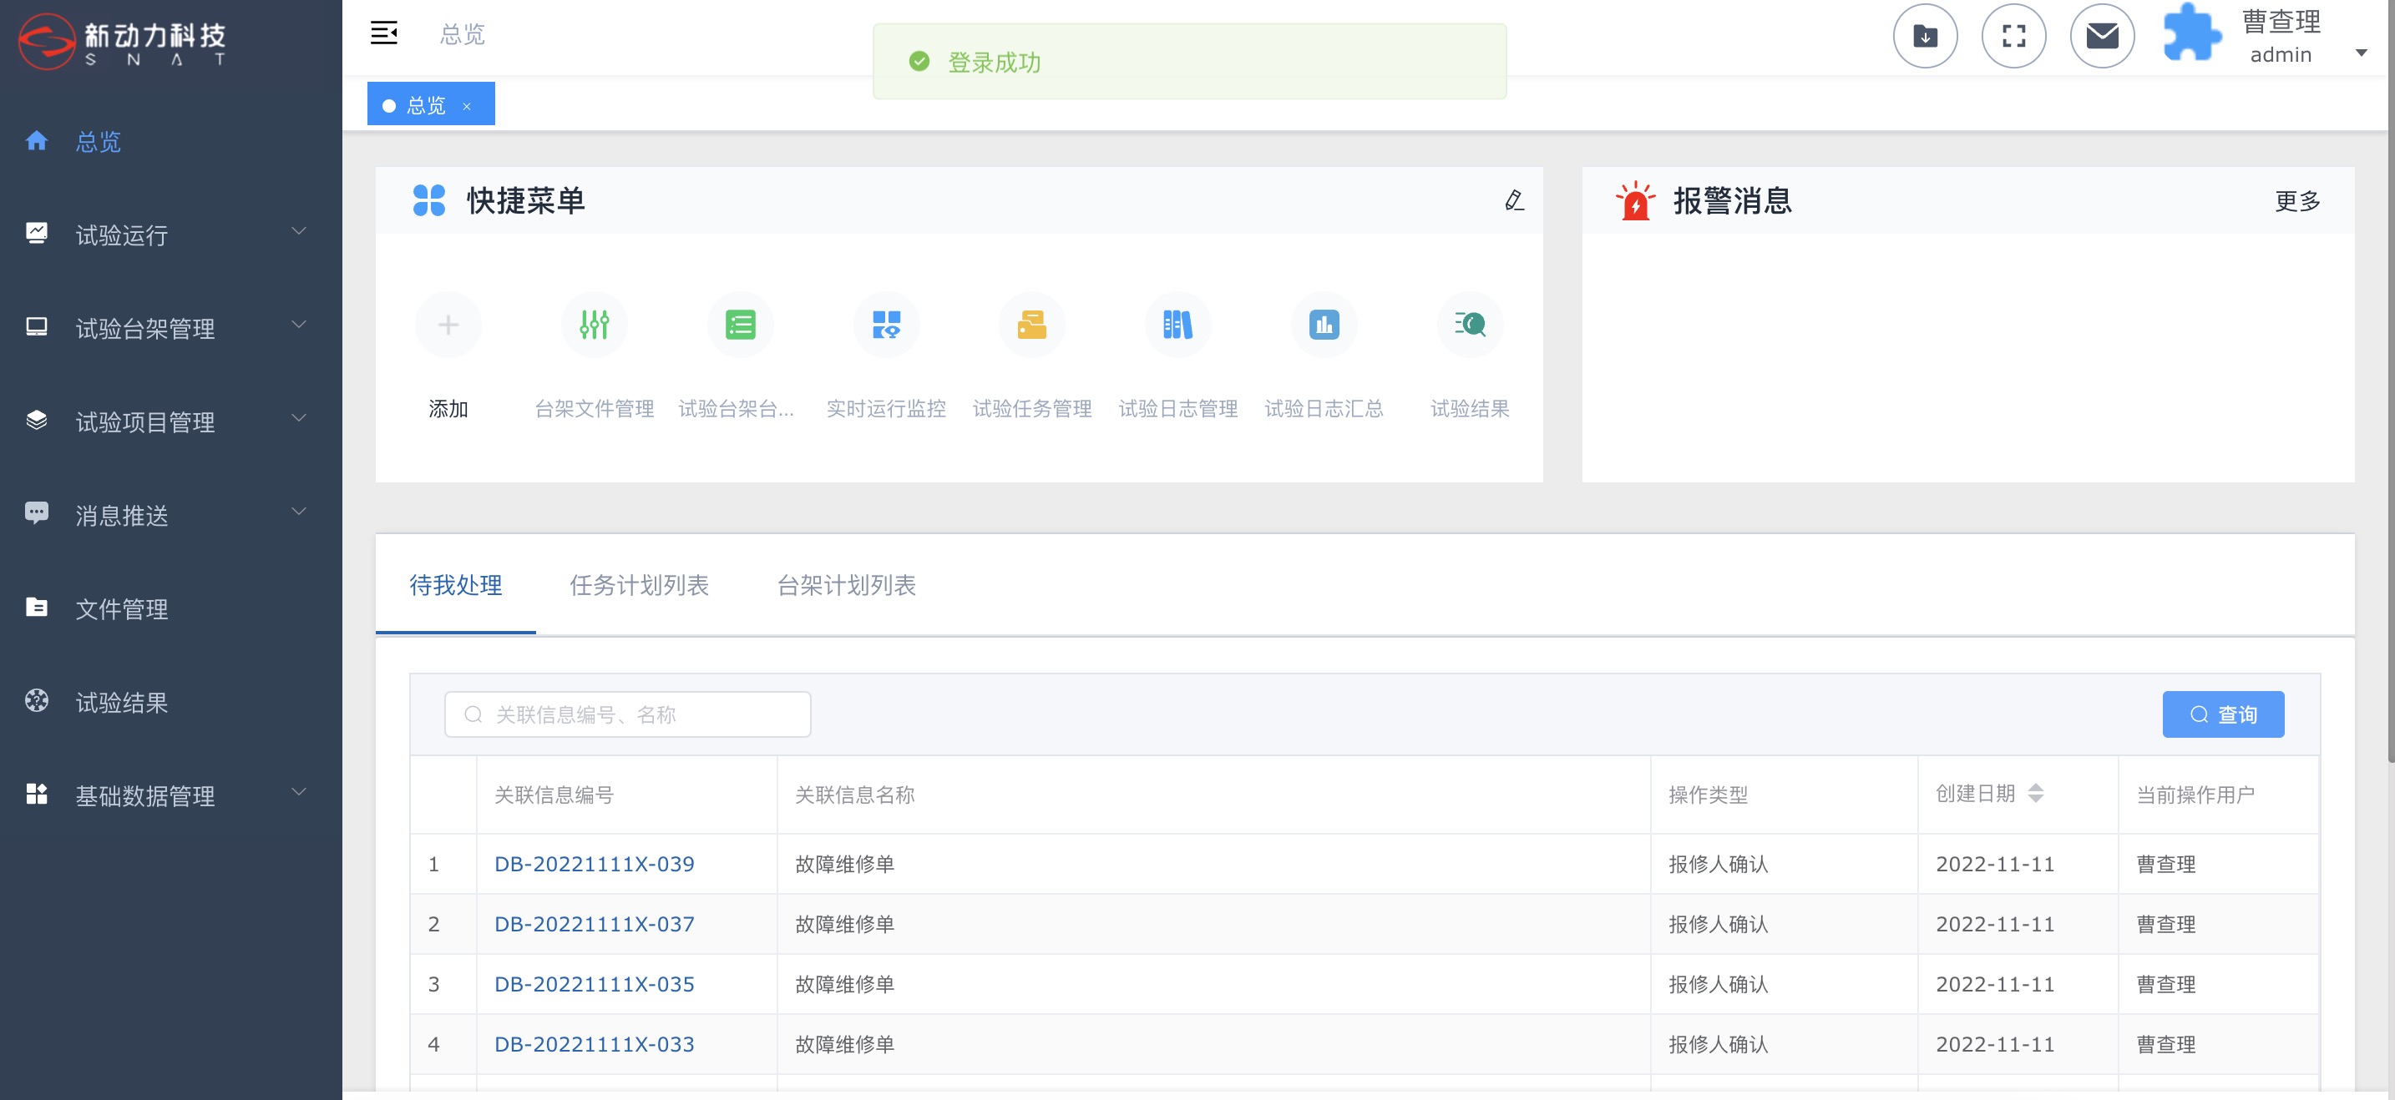The image size is (2395, 1100).
Task: Open 试验任务管理 quick menu icon
Action: 1032,325
